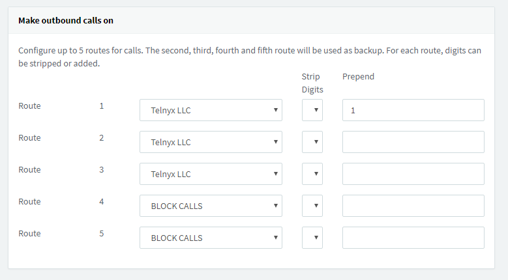Click the Route 5 row label
The image size is (508, 280).
coord(29,233)
